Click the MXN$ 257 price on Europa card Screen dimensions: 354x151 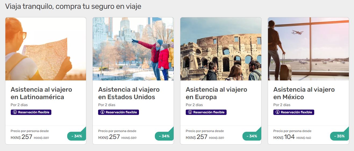point(196,137)
